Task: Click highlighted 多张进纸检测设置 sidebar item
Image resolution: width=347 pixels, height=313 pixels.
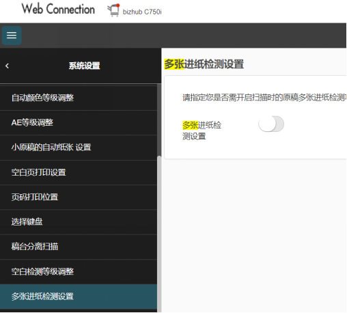Action: click(79, 297)
